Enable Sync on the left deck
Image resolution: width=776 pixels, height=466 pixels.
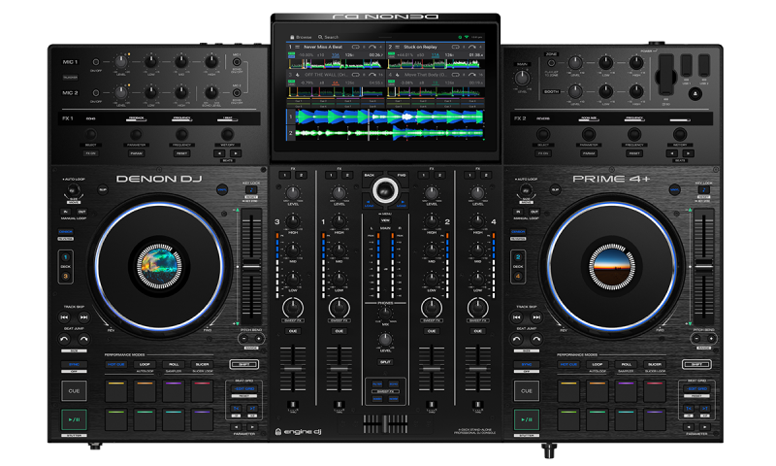[x=74, y=364]
